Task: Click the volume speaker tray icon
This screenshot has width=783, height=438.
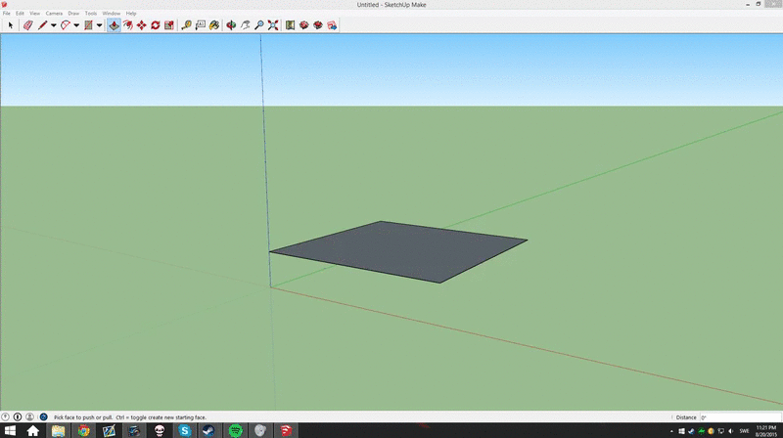Action: [730, 431]
